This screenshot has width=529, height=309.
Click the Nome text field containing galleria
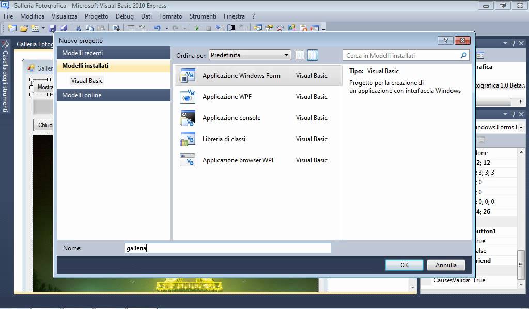pyautogui.click(x=227, y=248)
